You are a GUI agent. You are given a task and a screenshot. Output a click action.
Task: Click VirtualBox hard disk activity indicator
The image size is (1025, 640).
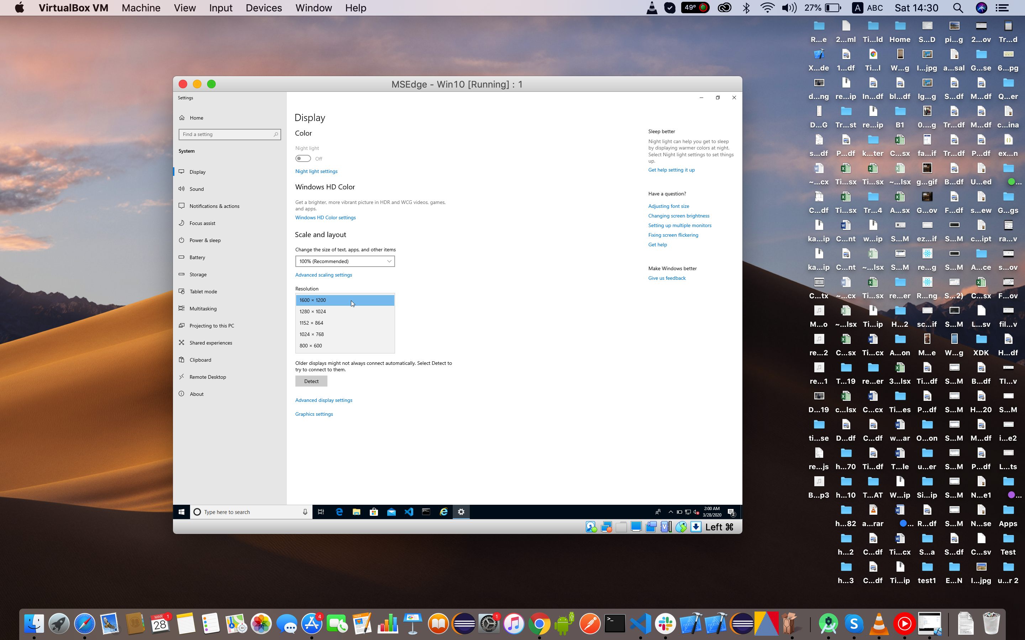click(x=591, y=527)
